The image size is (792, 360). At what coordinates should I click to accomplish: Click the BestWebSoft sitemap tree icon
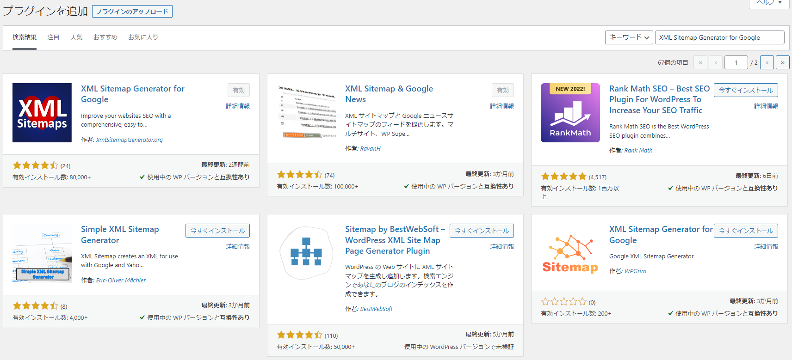tap(306, 253)
